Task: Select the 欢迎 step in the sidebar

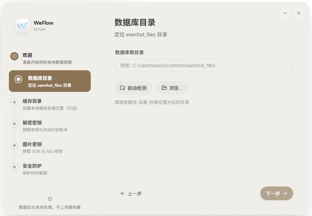Action: pyautogui.click(x=47, y=59)
